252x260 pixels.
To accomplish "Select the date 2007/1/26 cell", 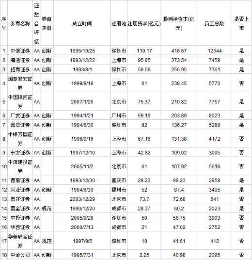I will 82,101.
